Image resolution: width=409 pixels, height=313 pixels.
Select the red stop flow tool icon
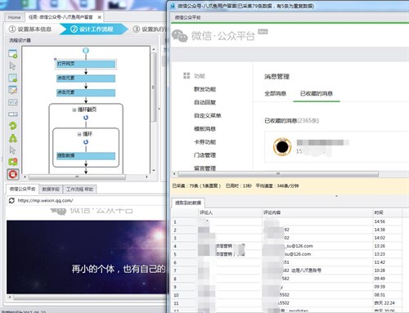coord(13,174)
